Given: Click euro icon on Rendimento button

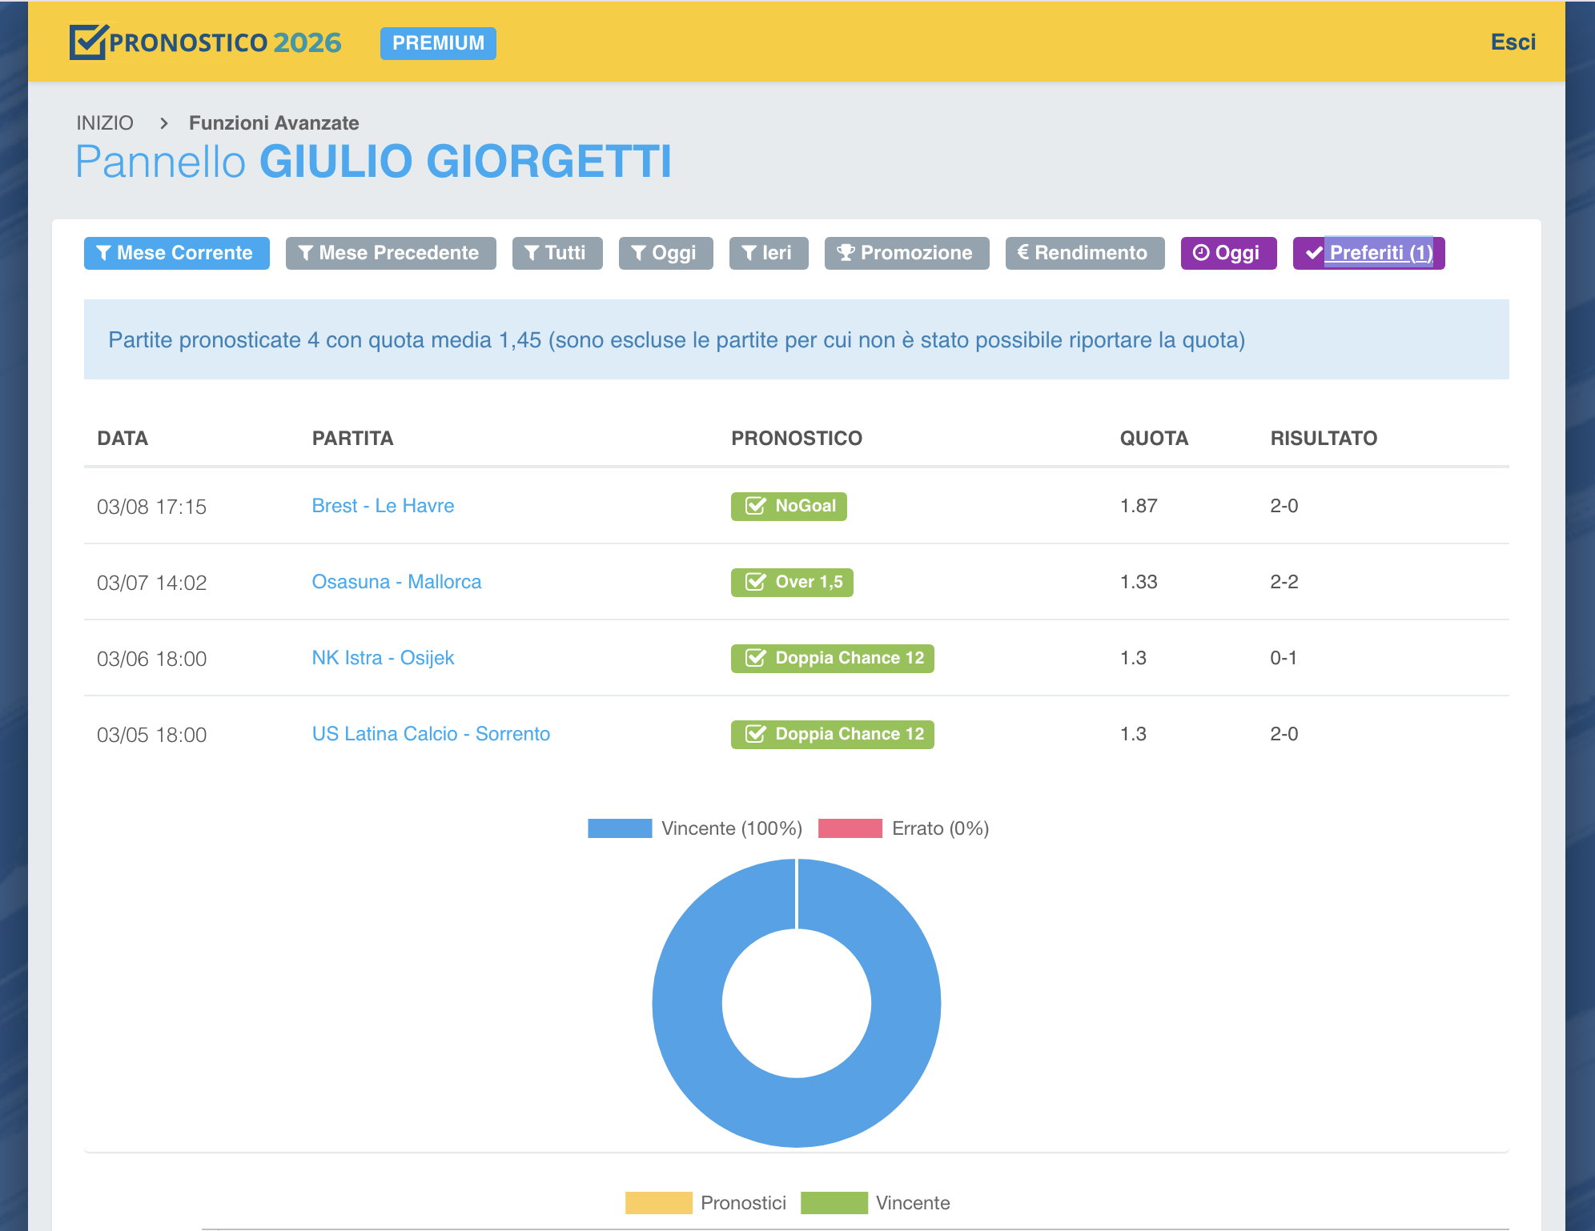Looking at the screenshot, I should [1022, 253].
